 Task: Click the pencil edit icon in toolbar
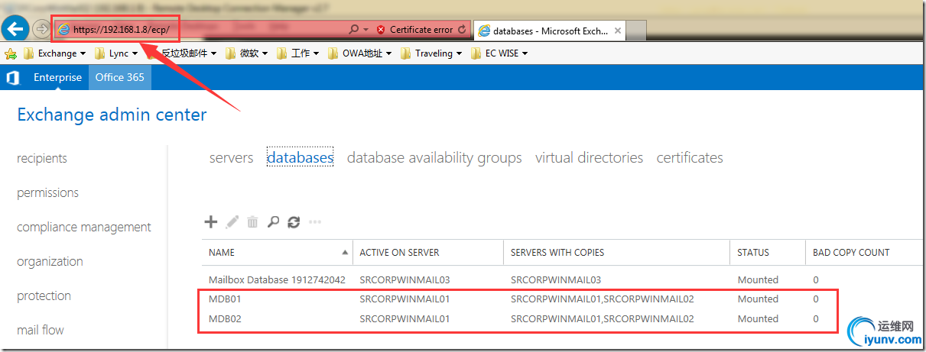coord(232,222)
